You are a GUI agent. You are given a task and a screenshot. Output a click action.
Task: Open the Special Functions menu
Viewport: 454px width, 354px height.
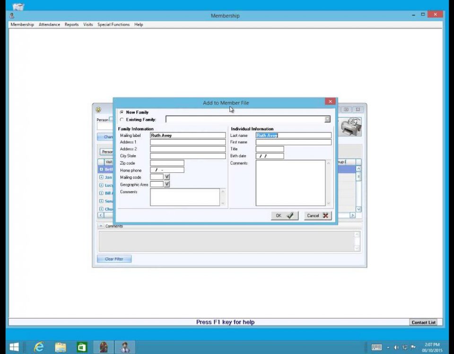113,25
